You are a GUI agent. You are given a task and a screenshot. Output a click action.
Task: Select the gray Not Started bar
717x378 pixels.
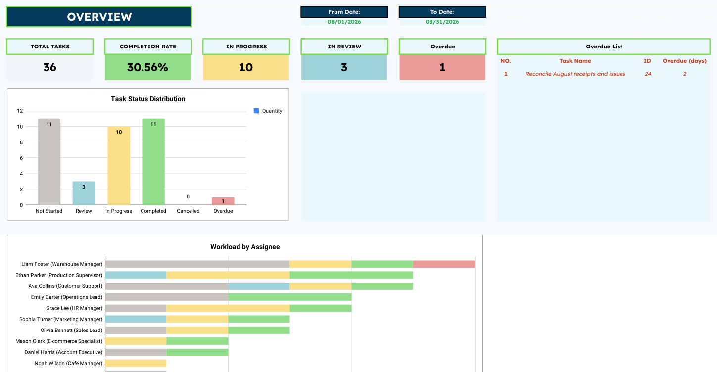coord(49,162)
